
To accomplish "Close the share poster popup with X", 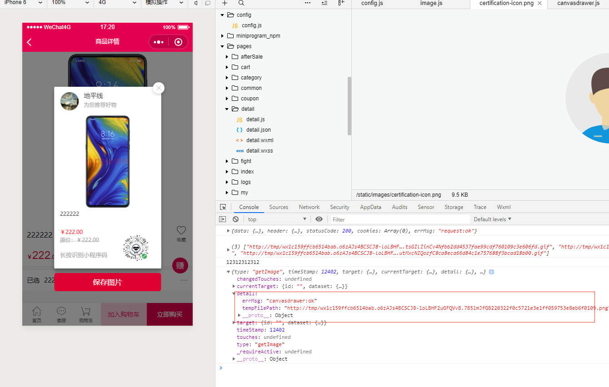I will pyautogui.click(x=158, y=88).
